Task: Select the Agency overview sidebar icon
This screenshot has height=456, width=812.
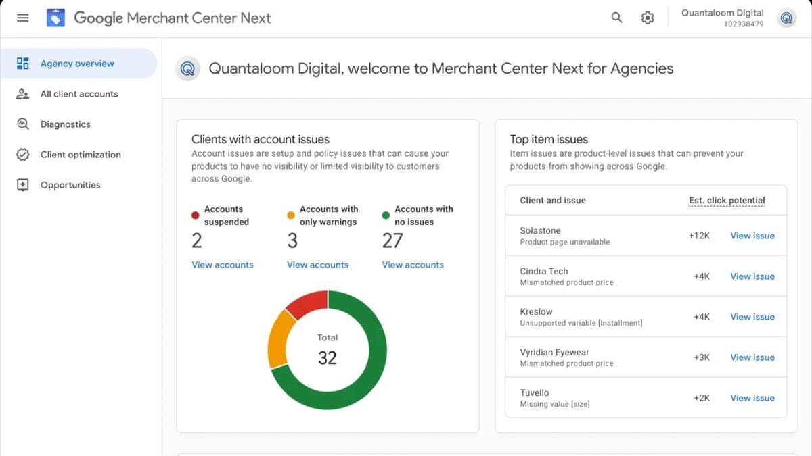Action: click(x=22, y=63)
